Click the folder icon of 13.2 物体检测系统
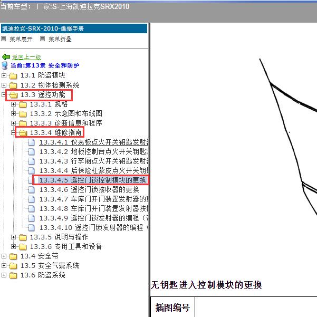 pyautogui.click(x=13, y=85)
